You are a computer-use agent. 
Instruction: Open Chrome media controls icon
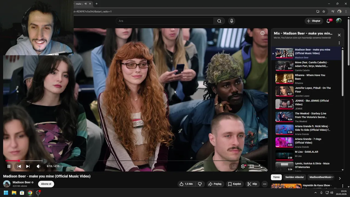(333, 11)
